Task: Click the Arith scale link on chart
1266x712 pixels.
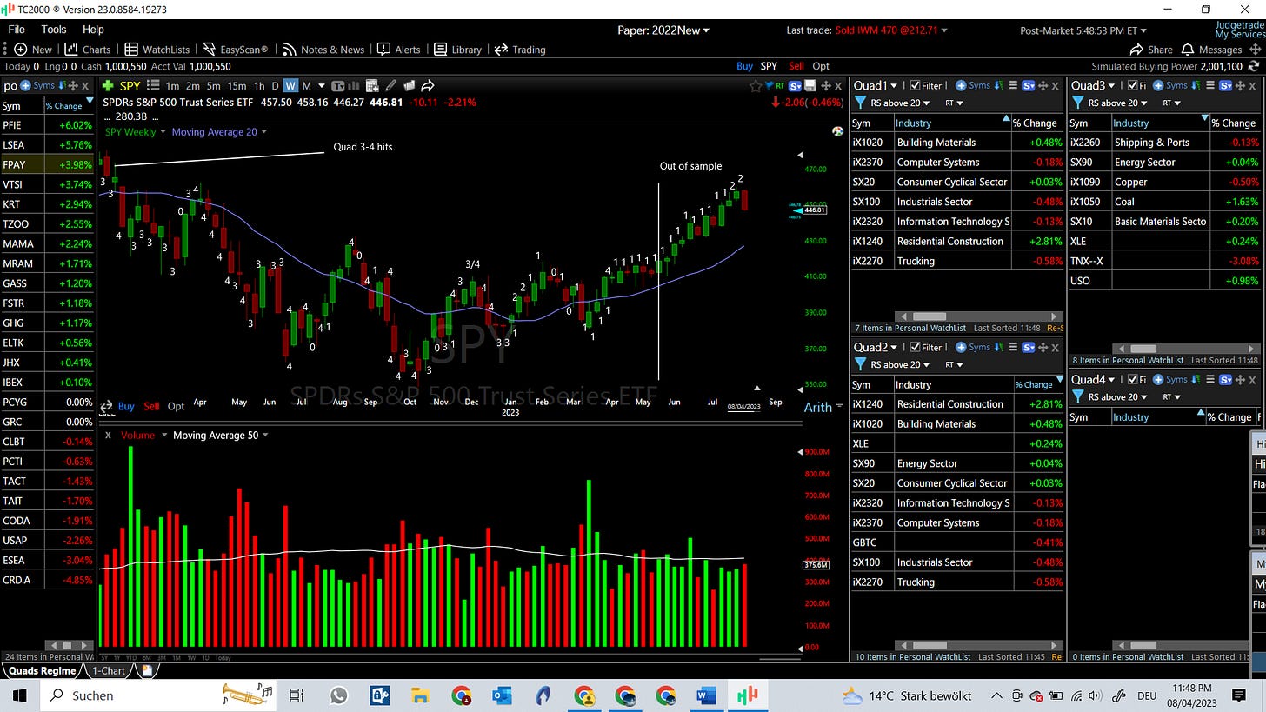Action: [x=817, y=407]
